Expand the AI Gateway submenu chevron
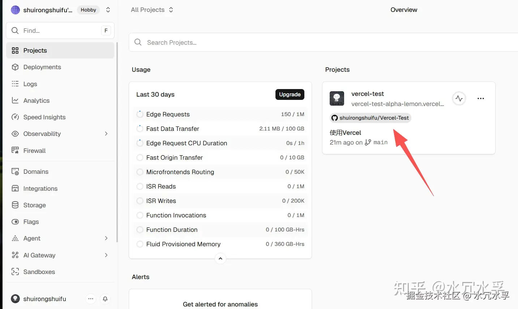Viewport: 518px width, 309px height. [x=106, y=255]
